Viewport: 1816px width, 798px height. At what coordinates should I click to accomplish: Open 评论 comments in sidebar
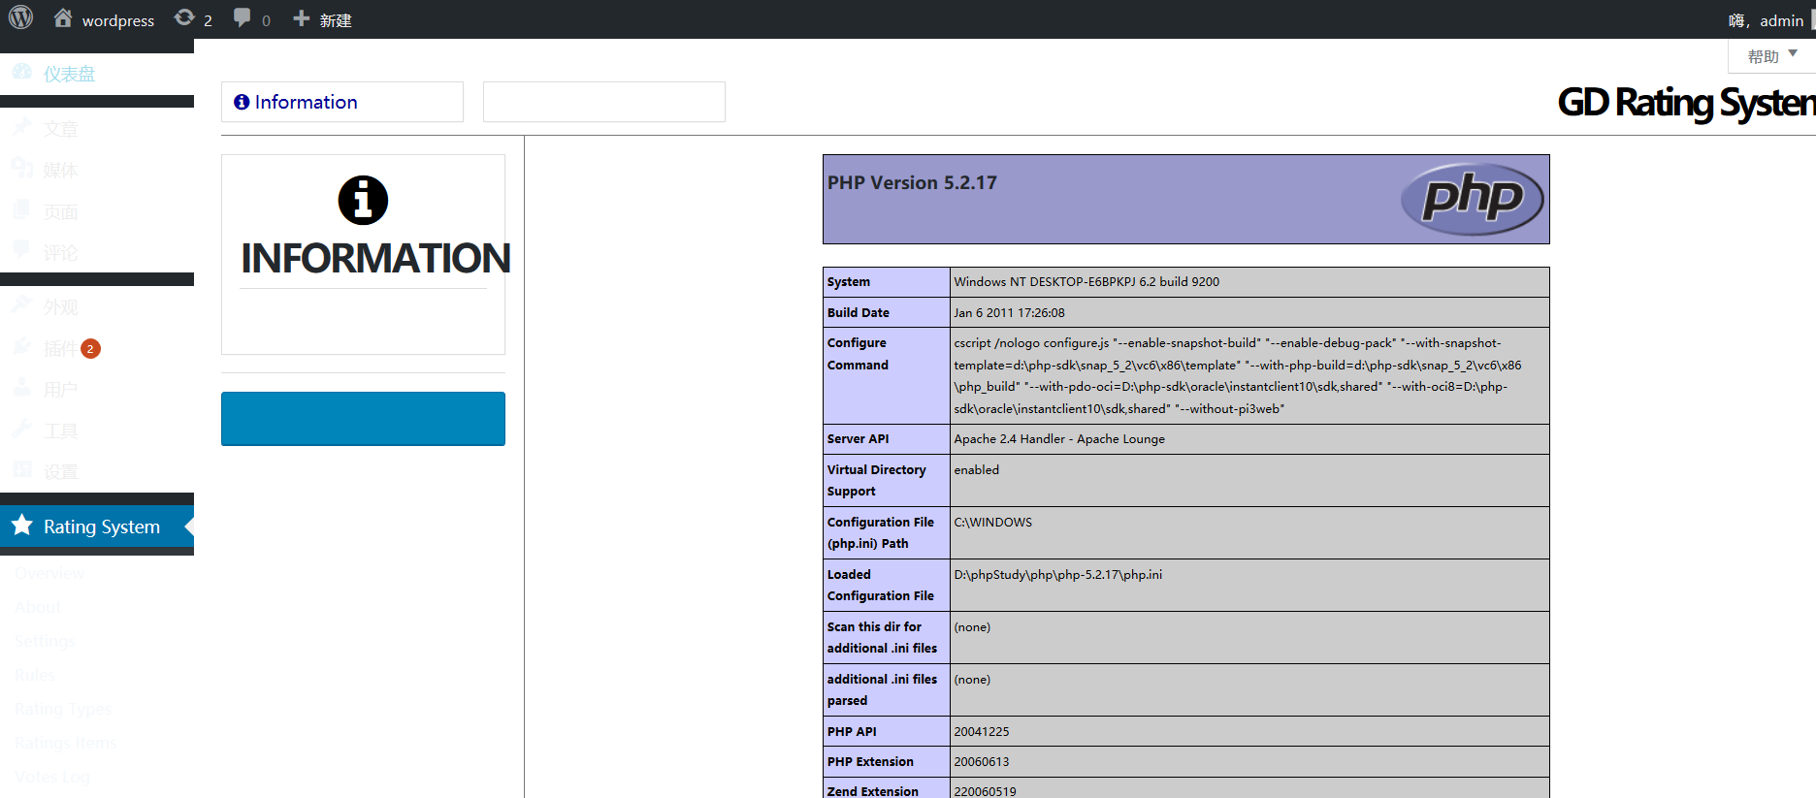click(97, 253)
